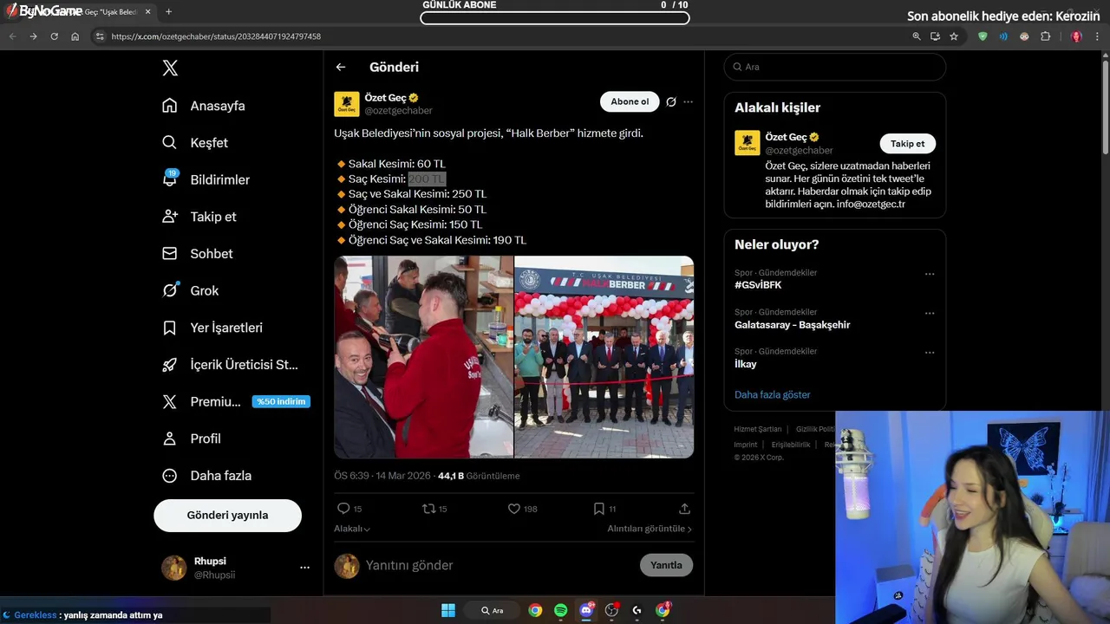Open Grok from the sidebar
The height and width of the screenshot is (624, 1110).
click(x=190, y=291)
